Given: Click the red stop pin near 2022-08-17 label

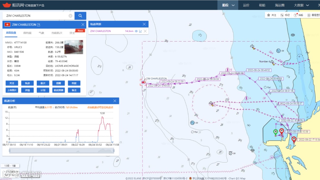Looking at the screenshot, I should coord(282,131).
